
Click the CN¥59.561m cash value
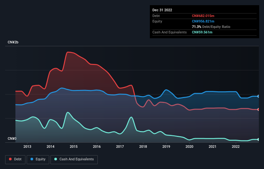point(202,32)
